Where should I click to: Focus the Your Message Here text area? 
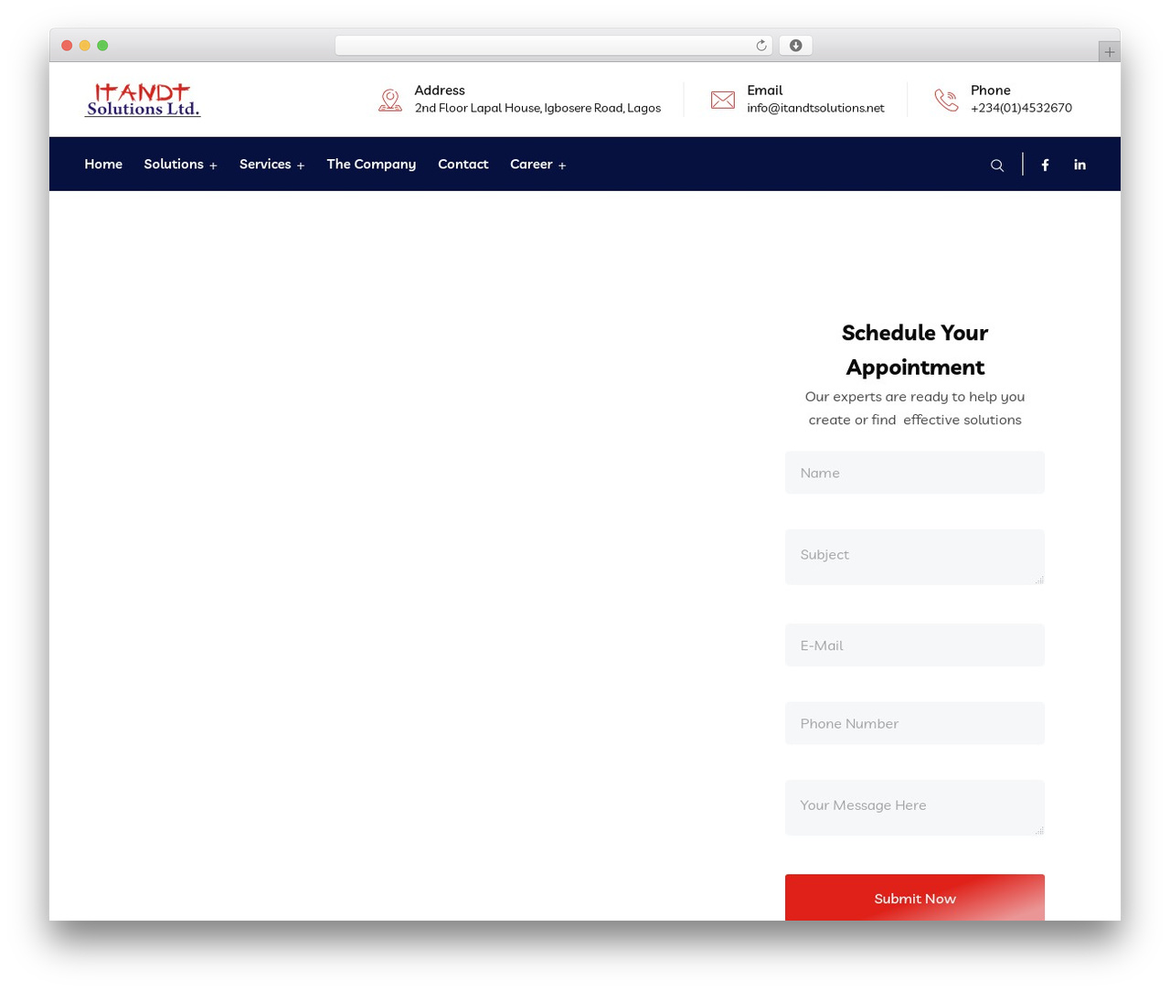coord(915,807)
